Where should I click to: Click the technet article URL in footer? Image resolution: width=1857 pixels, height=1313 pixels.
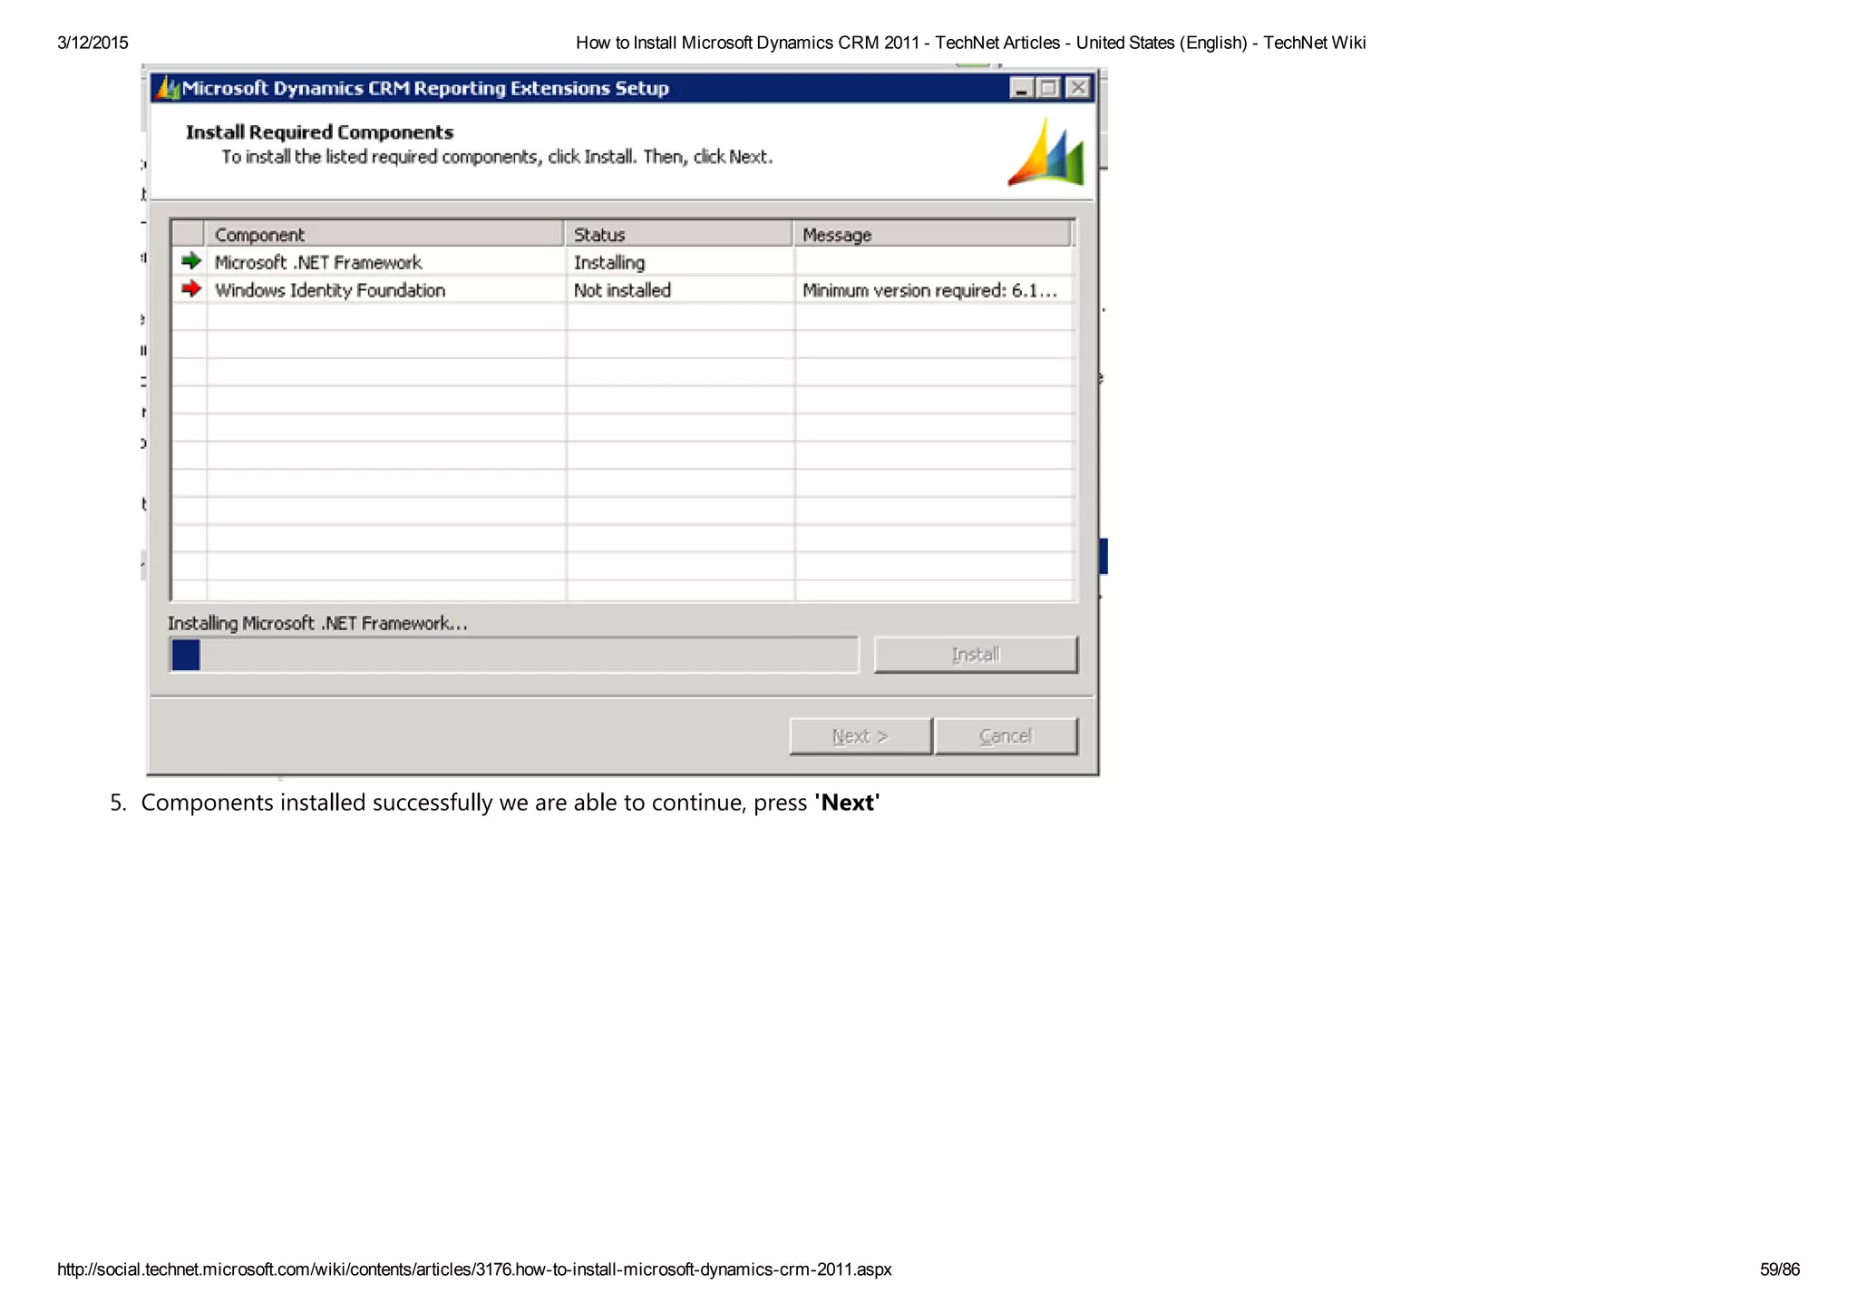coord(474,1269)
